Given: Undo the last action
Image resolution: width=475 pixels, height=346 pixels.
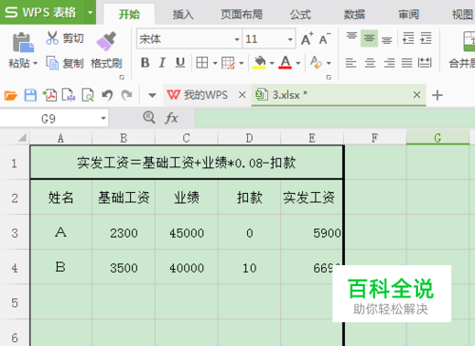Looking at the screenshot, I should 107,95.
